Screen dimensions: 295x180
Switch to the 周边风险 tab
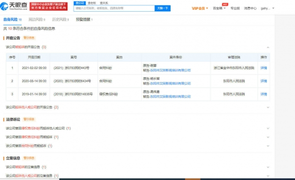(37, 20)
